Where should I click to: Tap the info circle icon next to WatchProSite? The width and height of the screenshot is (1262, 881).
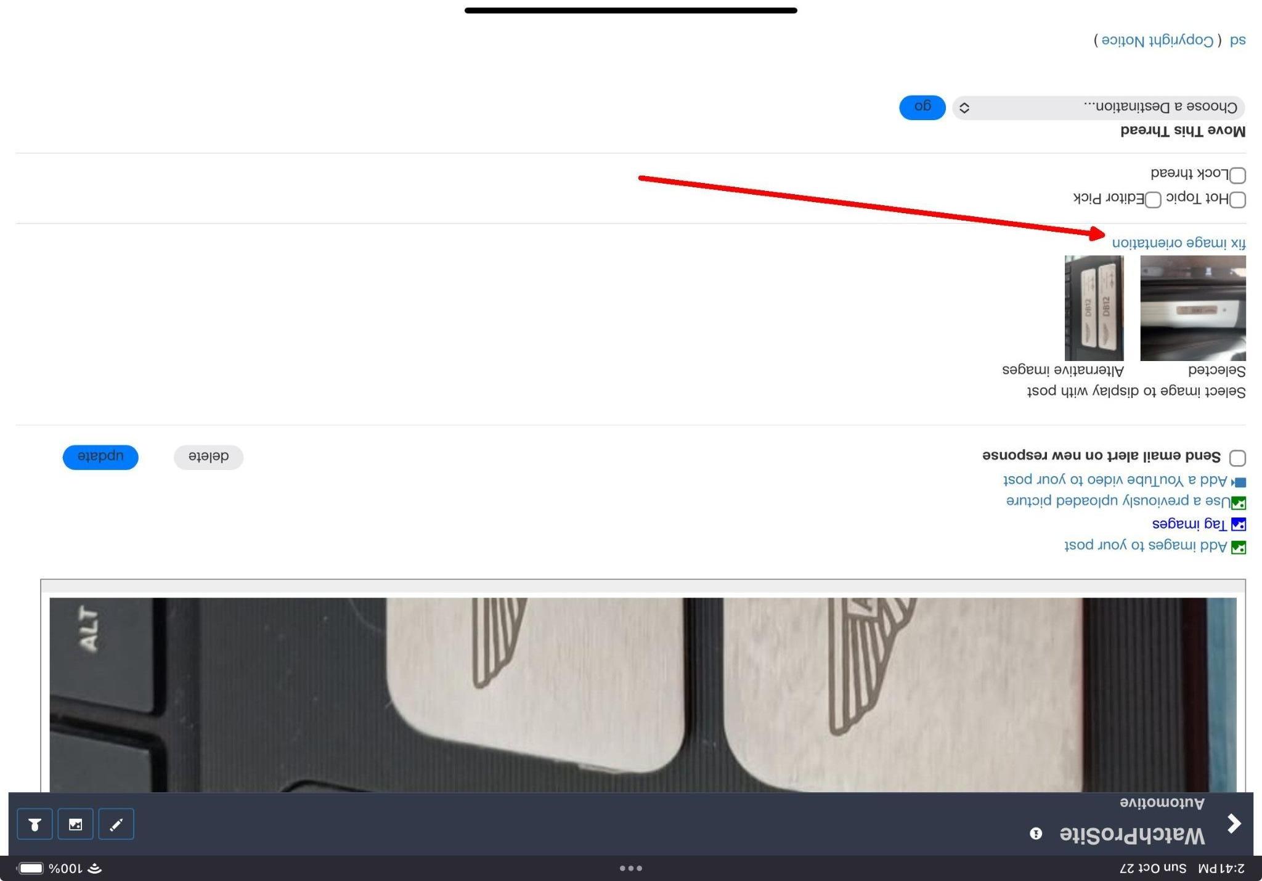pos(1036,834)
